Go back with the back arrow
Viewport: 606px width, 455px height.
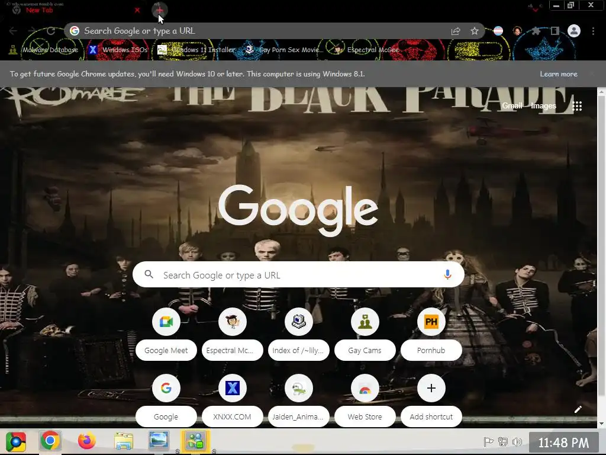[x=13, y=31]
